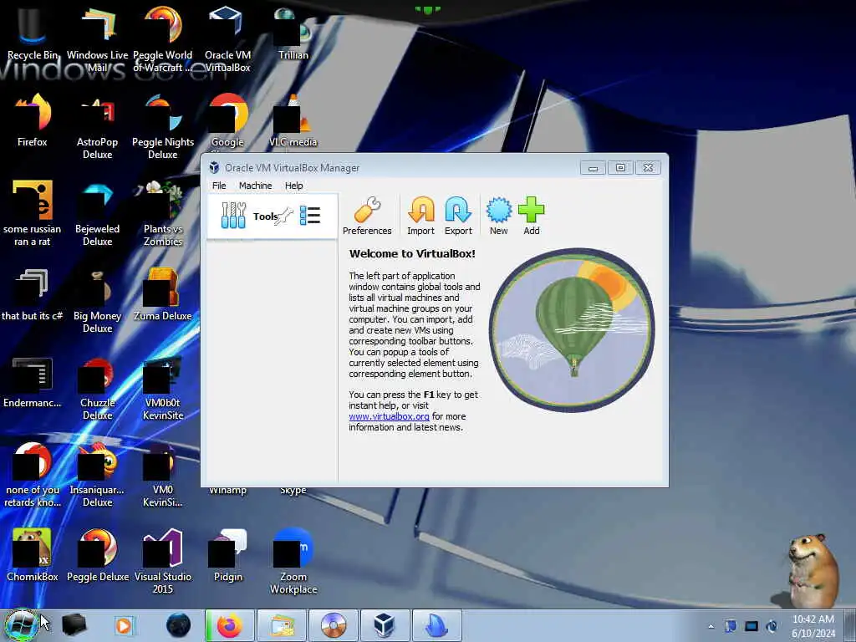Click the monitor network tray icon
This screenshot has width=856, height=642.
coord(752,626)
